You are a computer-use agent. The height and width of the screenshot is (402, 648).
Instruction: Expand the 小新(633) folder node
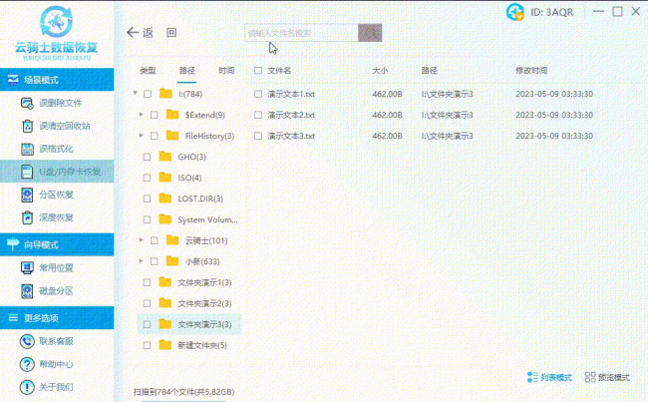point(142,261)
